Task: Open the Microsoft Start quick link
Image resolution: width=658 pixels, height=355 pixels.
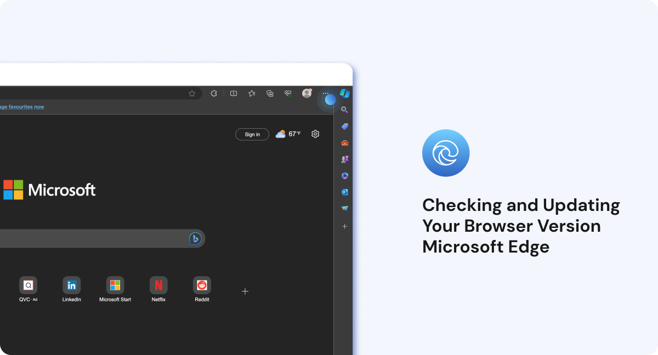Action: tap(115, 289)
